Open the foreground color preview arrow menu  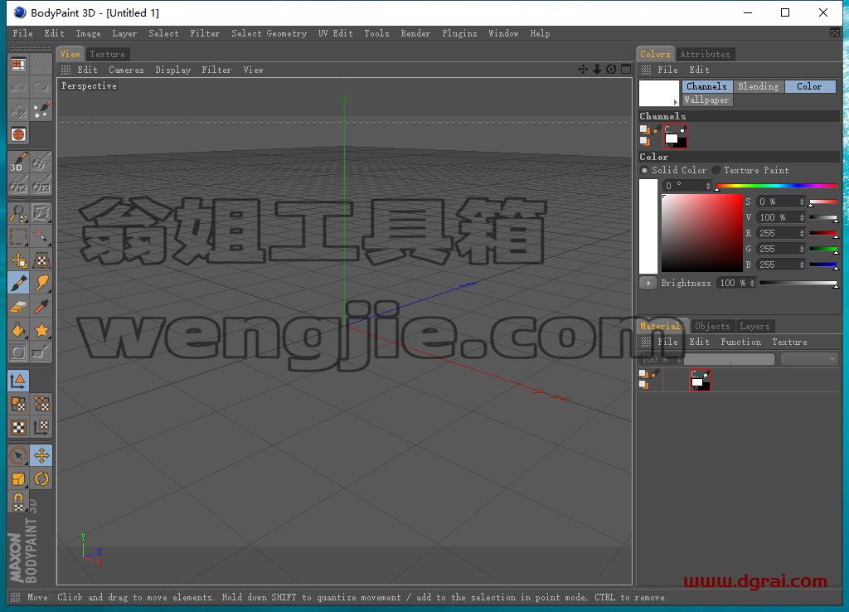click(675, 102)
